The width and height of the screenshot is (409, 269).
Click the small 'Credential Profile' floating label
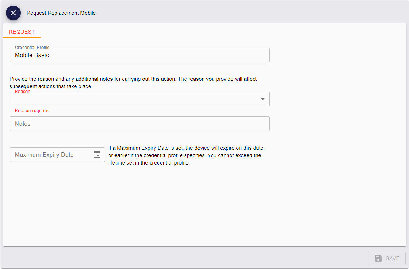pyautogui.click(x=32, y=48)
